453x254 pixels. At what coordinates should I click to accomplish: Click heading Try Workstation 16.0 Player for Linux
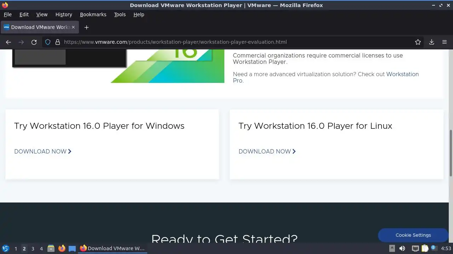coord(315,126)
